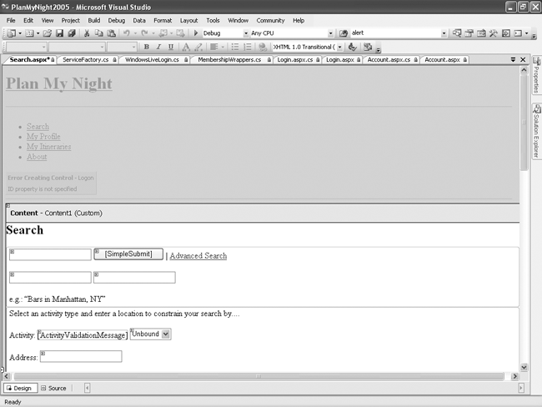
Task: Switch to the Account.aspx tab
Action: tap(442, 60)
